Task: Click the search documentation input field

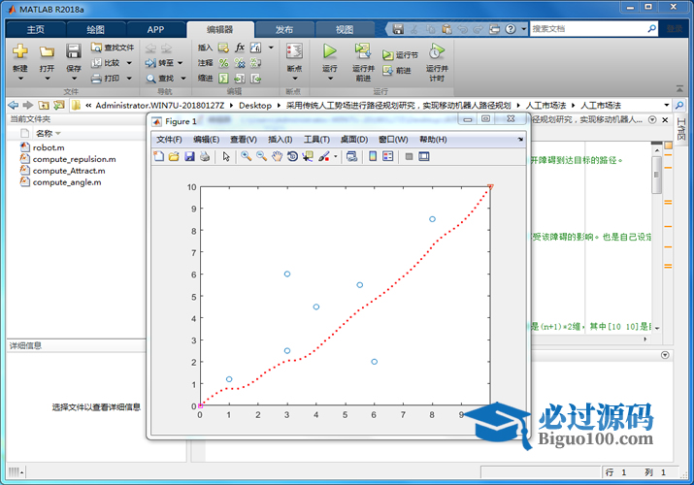Action: (588, 29)
